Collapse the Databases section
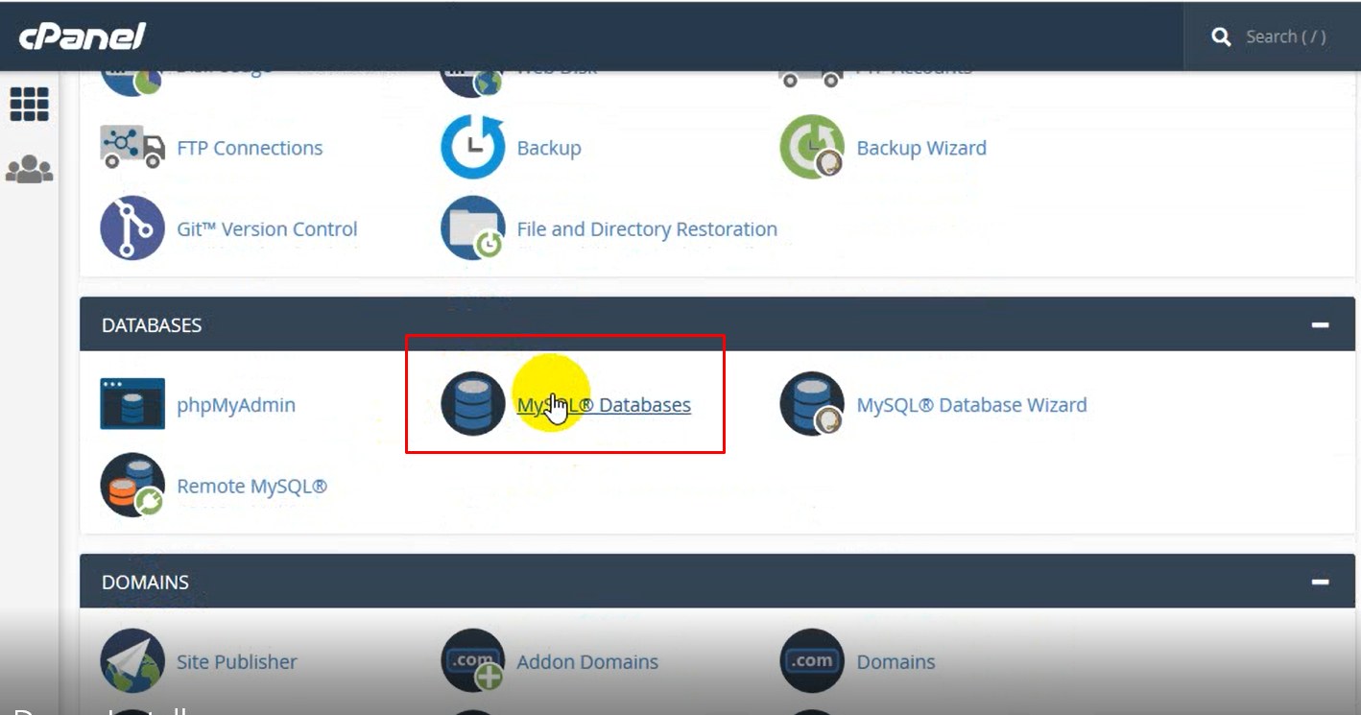The image size is (1361, 715). coord(1321,325)
